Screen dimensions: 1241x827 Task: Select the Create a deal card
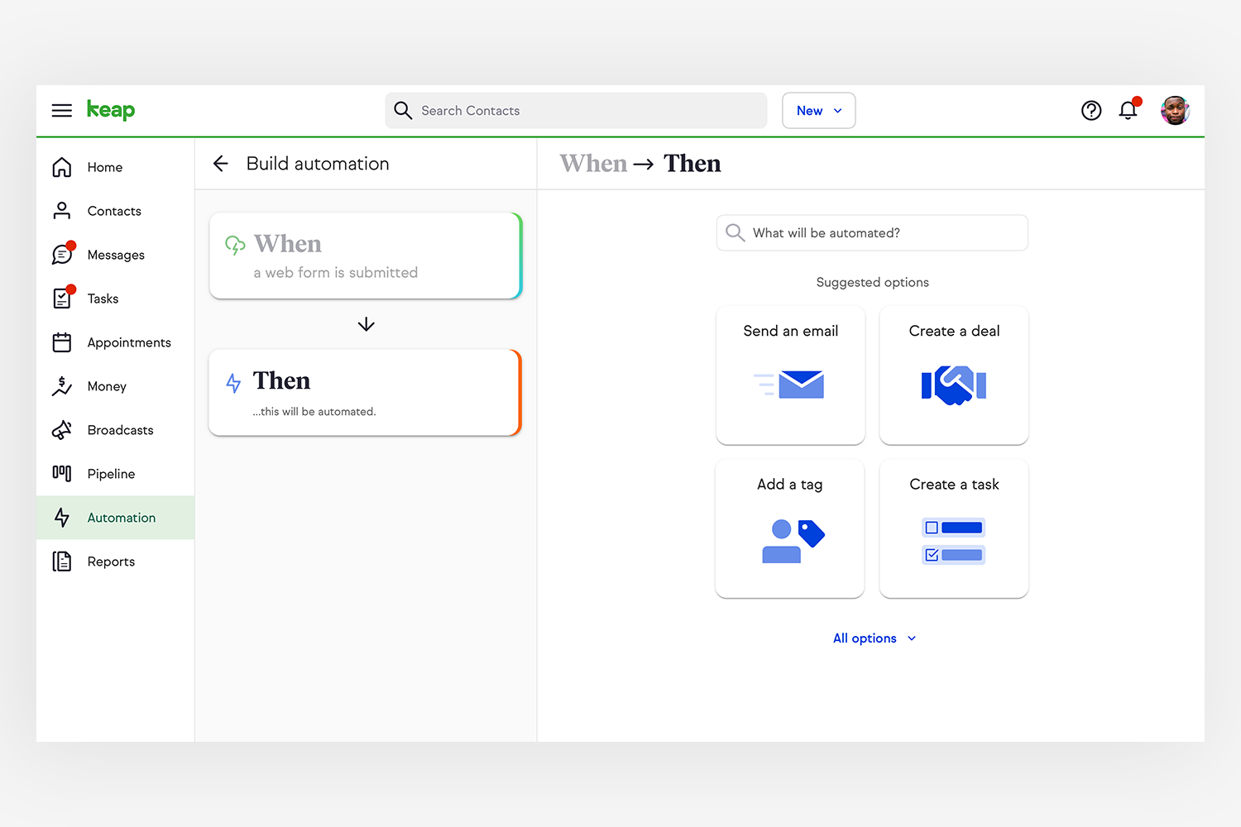coord(953,375)
